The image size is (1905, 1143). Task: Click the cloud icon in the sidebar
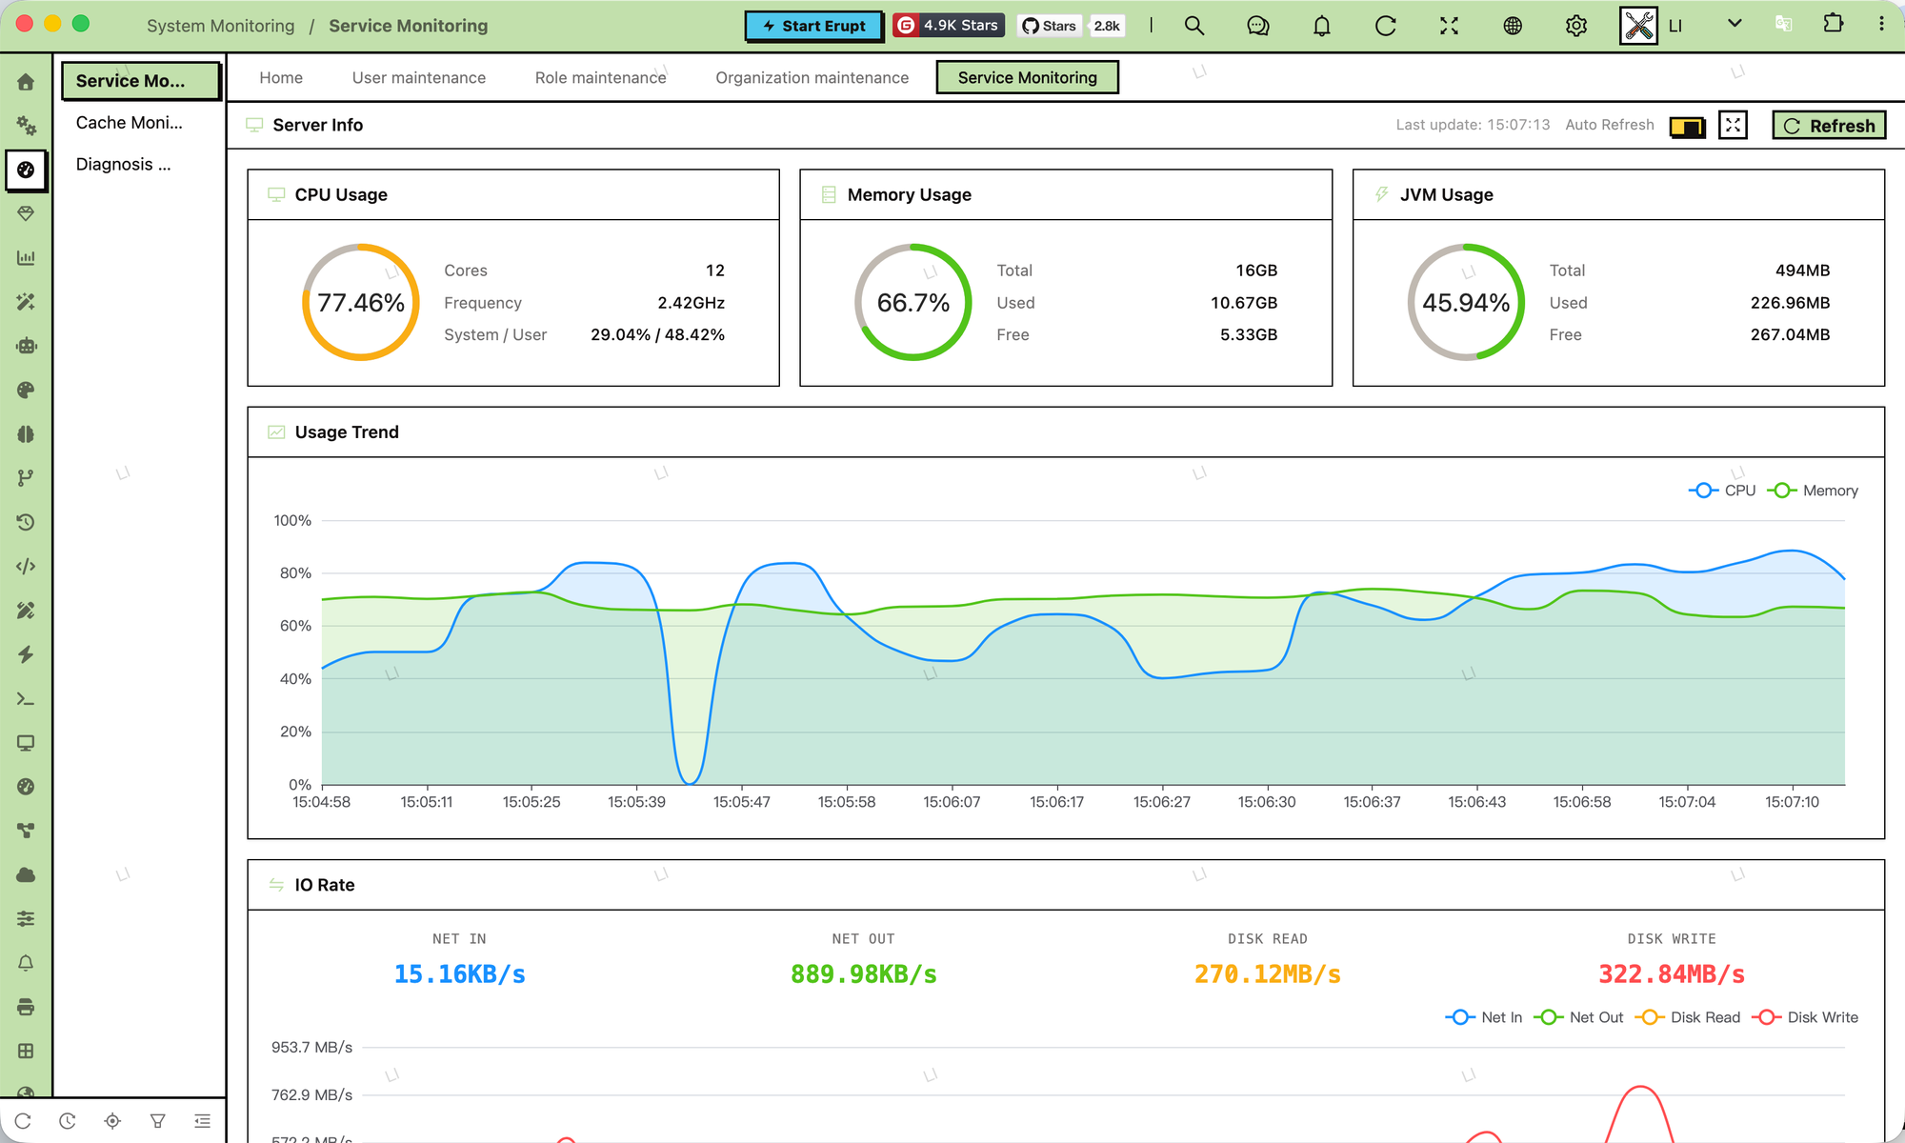(x=26, y=875)
